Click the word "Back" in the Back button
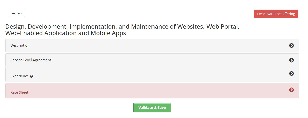 tap(19, 13)
